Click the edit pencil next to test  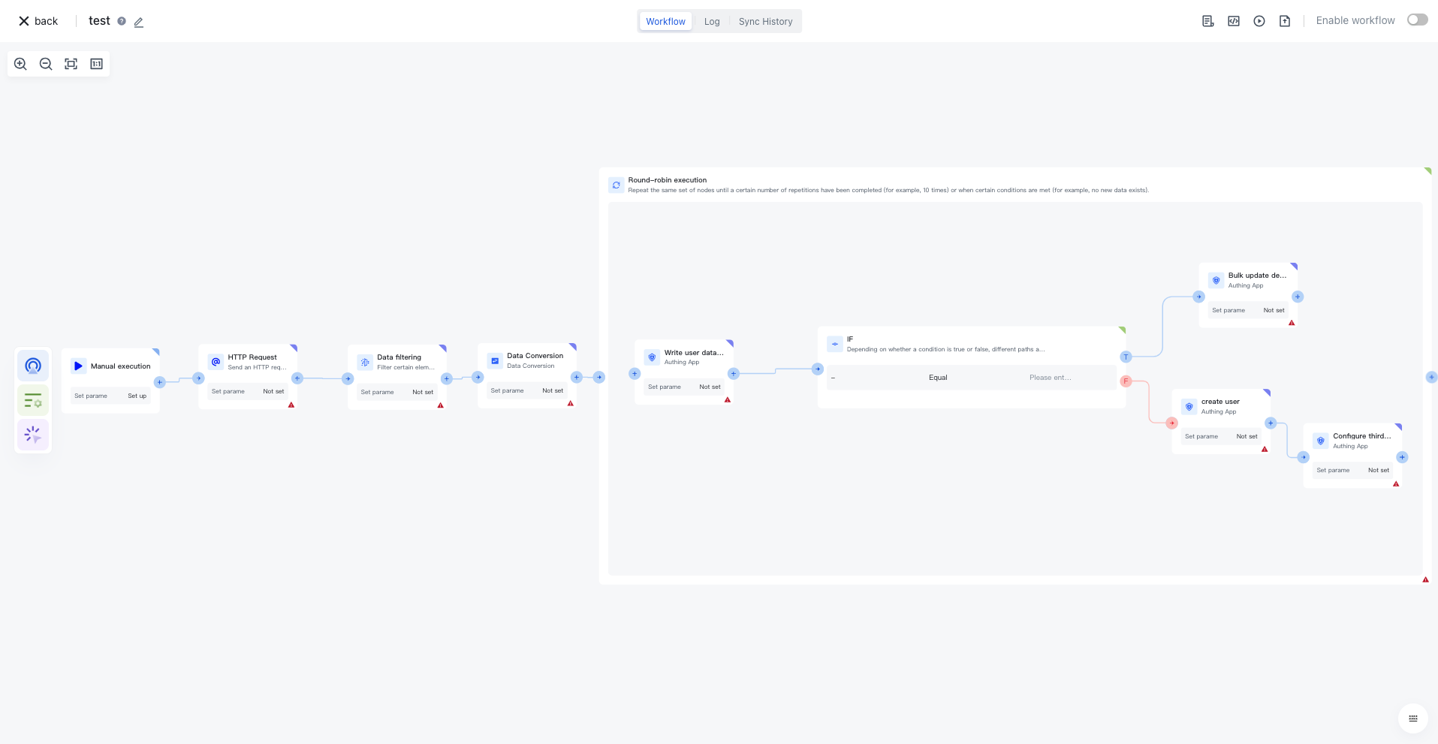[139, 22]
